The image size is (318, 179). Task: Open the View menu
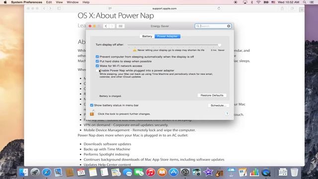[x=59, y=2]
